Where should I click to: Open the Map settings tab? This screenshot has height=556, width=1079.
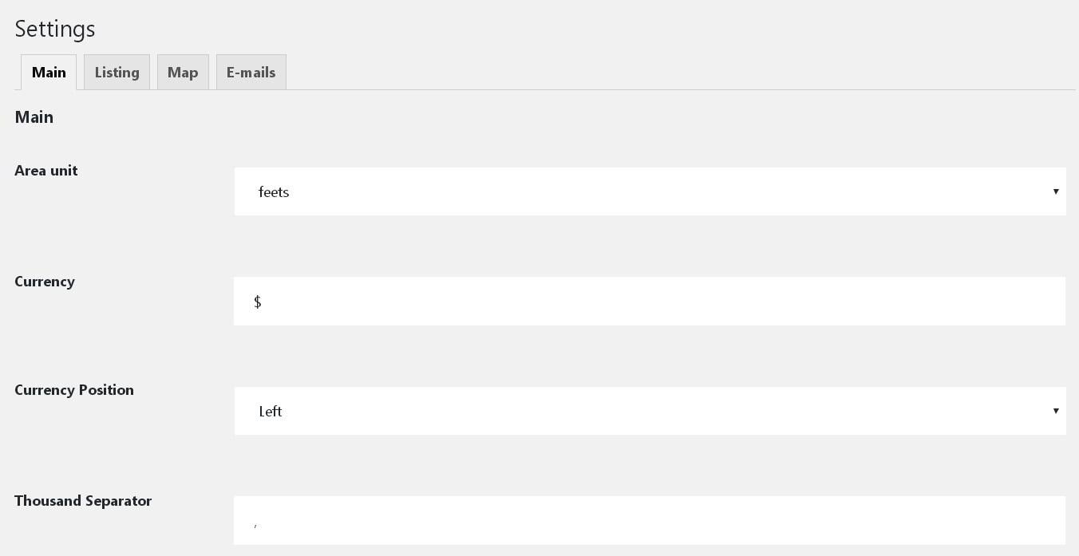[x=183, y=73]
